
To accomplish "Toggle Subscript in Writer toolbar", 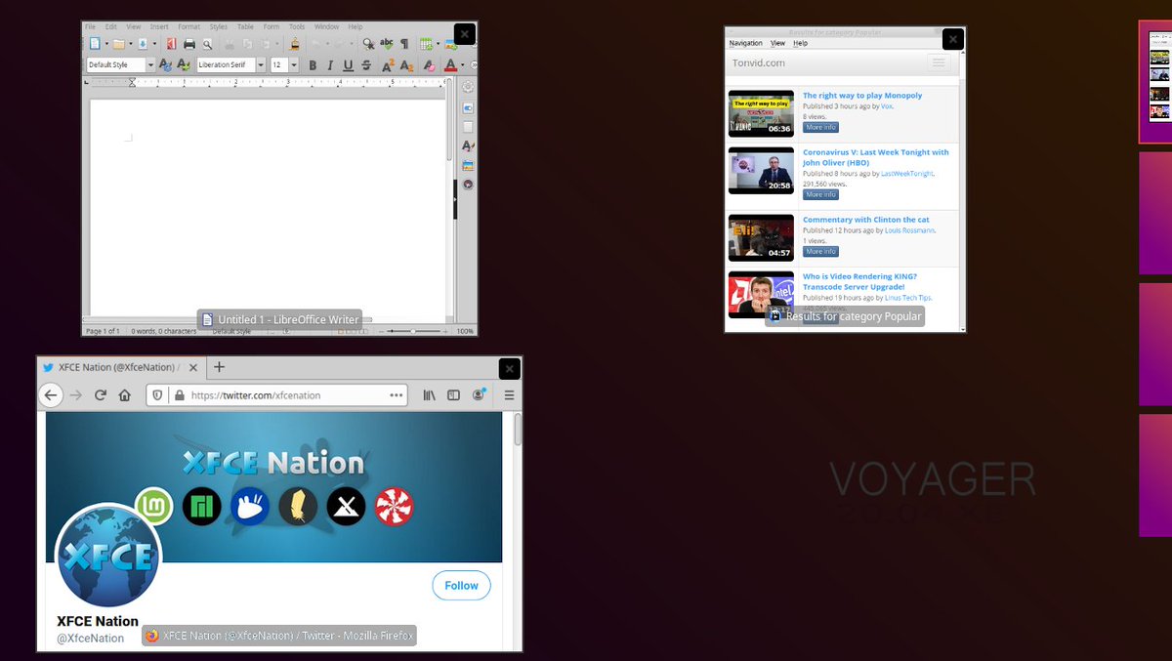I will click(406, 65).
